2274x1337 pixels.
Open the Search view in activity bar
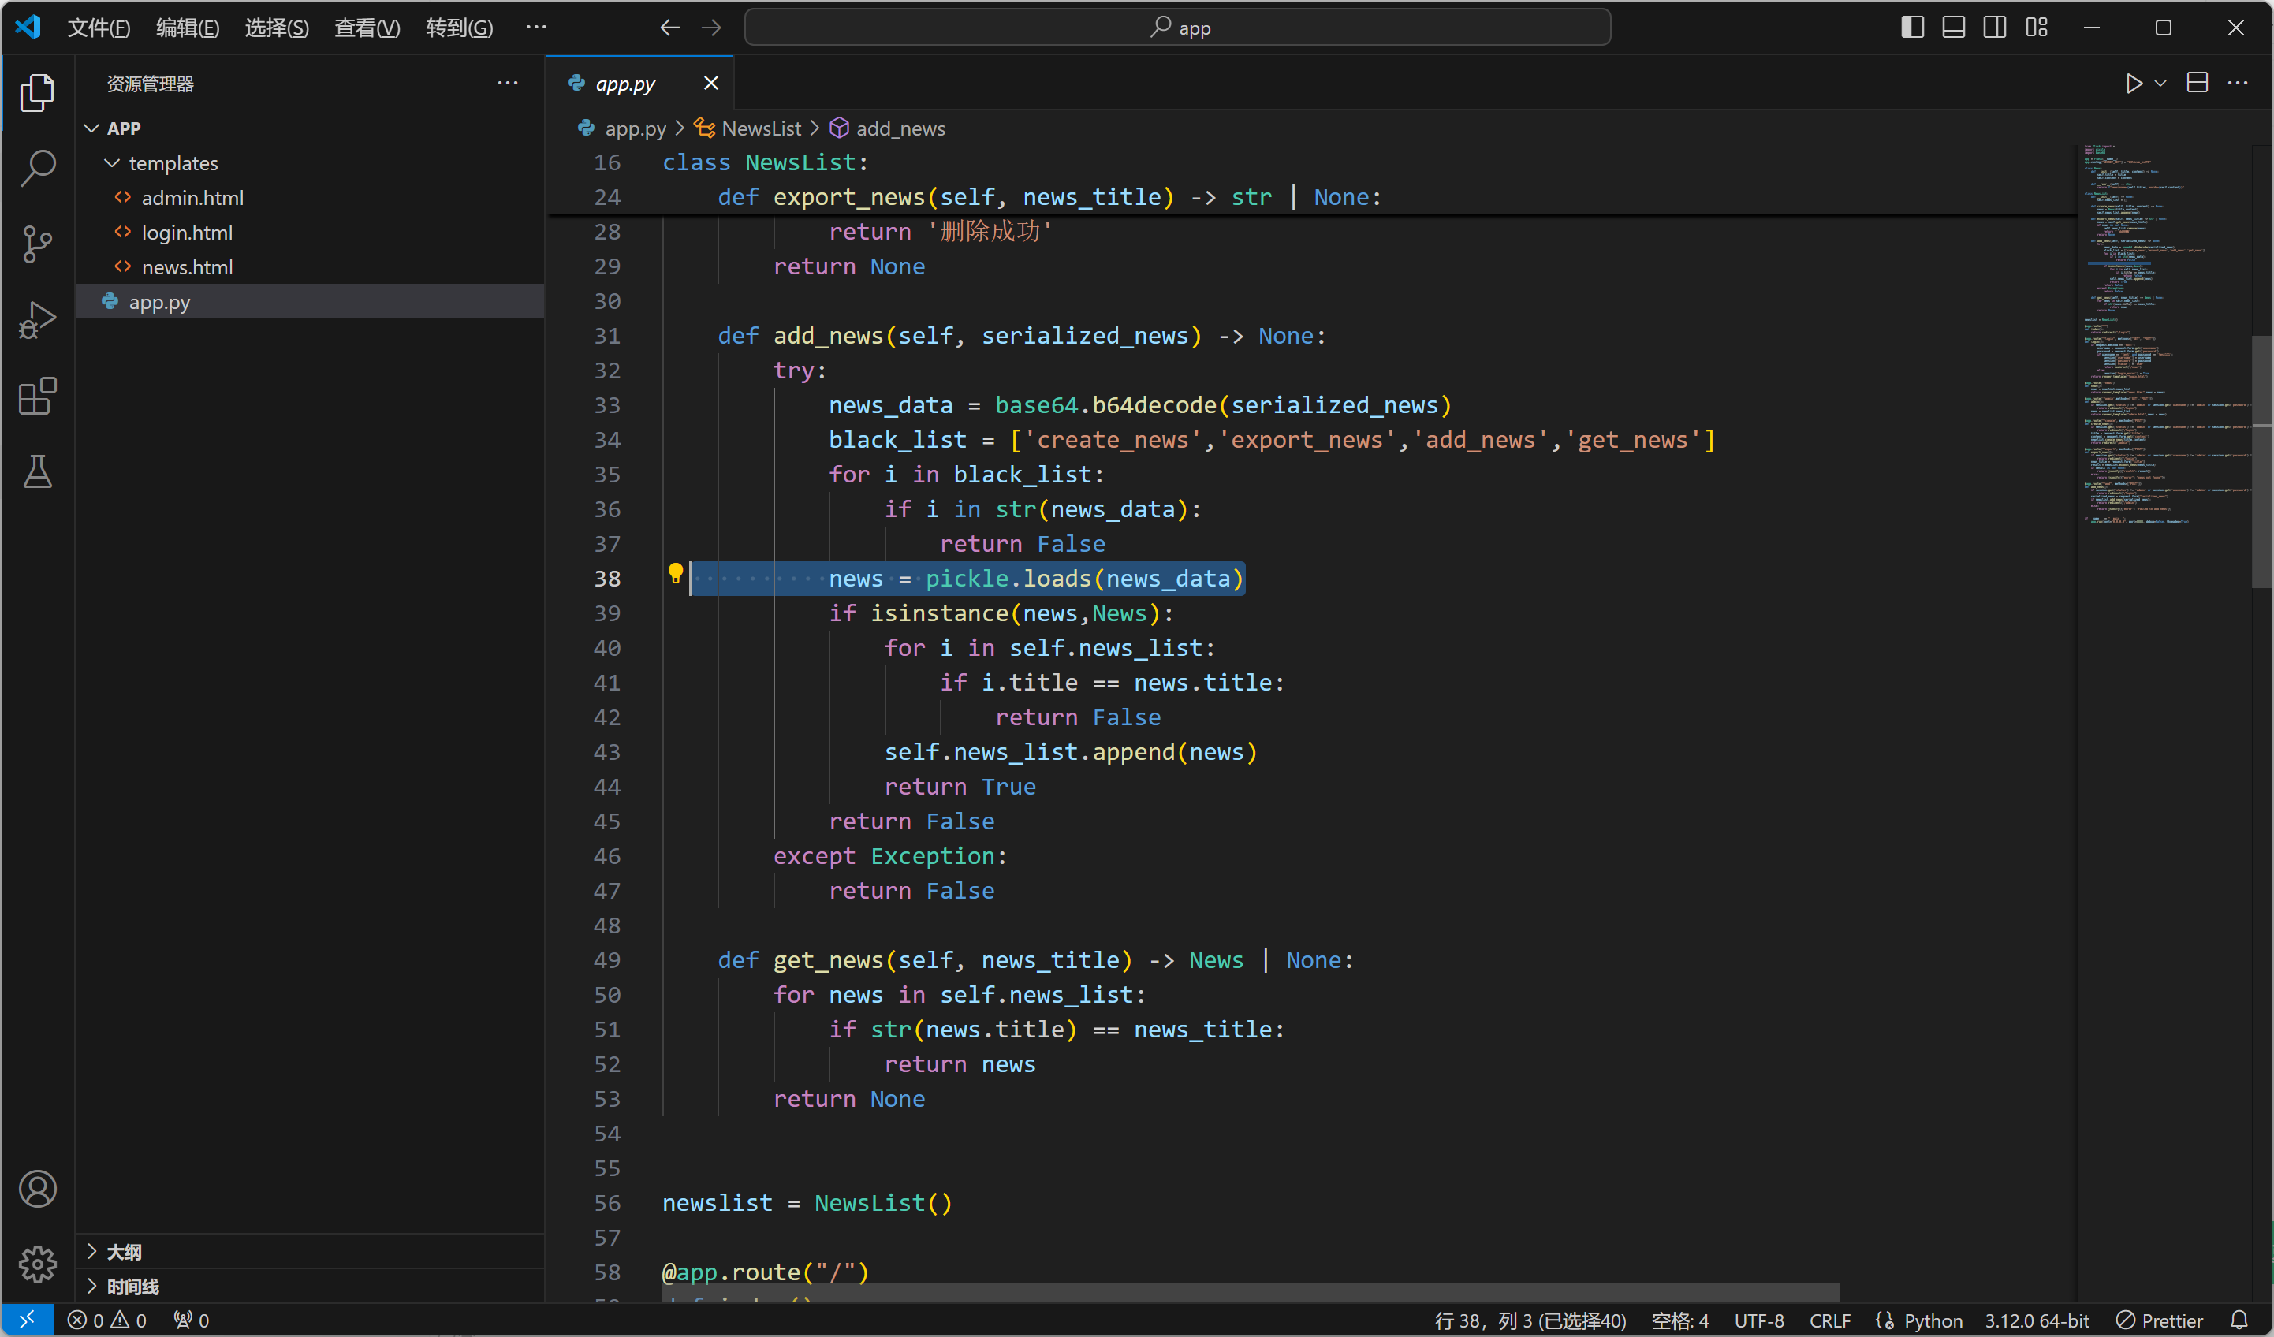click(37, 168)
